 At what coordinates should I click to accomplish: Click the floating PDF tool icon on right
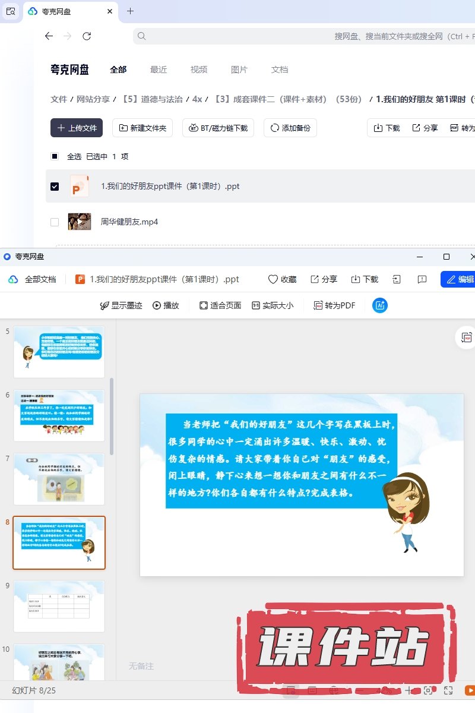pyautogui.click(x=467, y=337)
